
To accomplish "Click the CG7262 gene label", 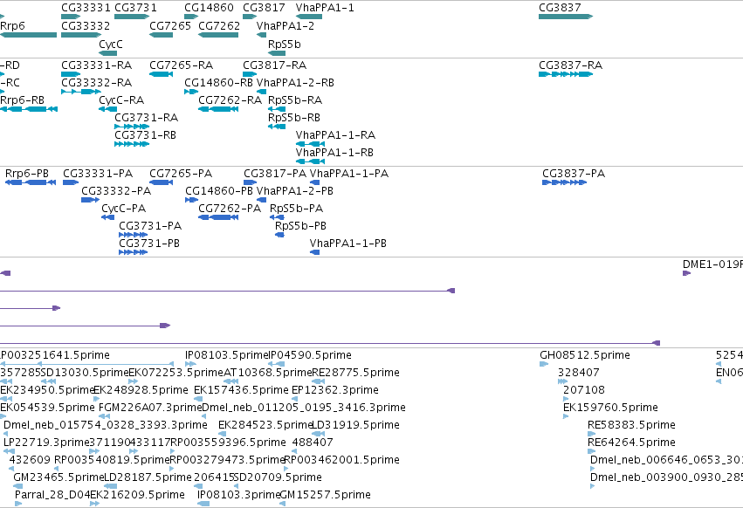I will (x=219, y=25).
